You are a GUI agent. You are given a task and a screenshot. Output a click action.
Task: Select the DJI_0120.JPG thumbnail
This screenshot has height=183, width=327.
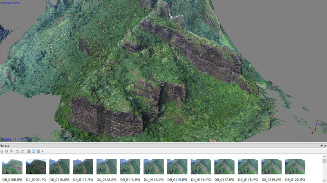click(295, 167)
